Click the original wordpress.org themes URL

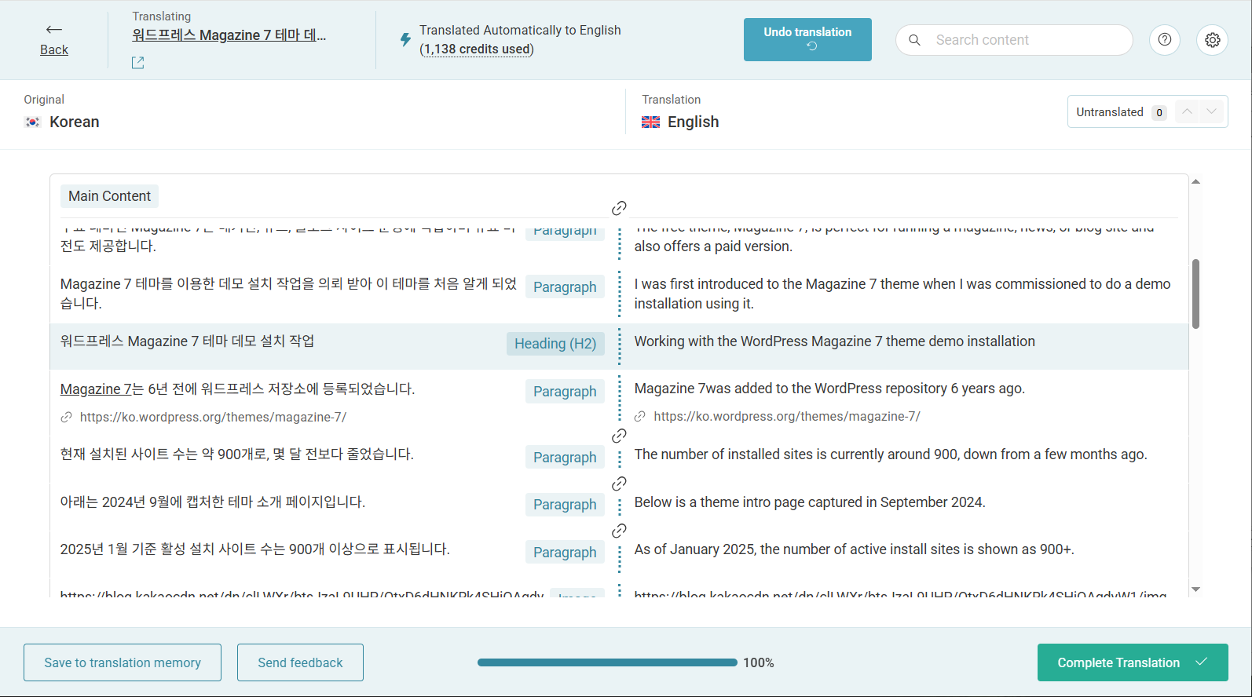pyautogui.click(x=213, y=418)
